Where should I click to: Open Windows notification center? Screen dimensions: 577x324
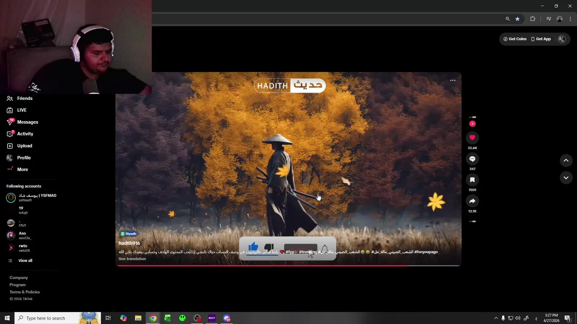(x=568, y=318)
